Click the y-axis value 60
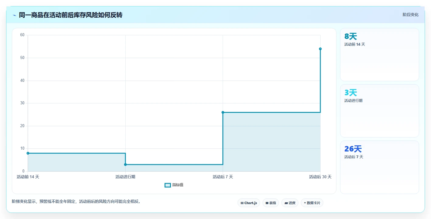The width and height of the screenshot is (431, 219). point(22,35)
